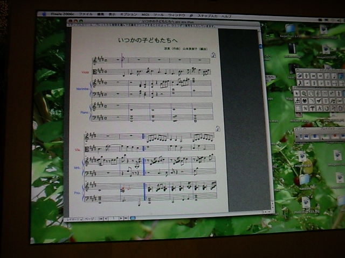
Task: Click the Mrb. abbreviated staff name
Action: (77, 168)
